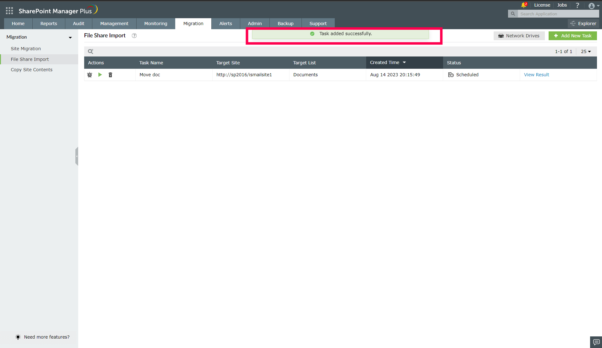The height and width of the screenshot is (348, 602).
Task: Click the Add New Task button
Action: click(x=572, y=35)
